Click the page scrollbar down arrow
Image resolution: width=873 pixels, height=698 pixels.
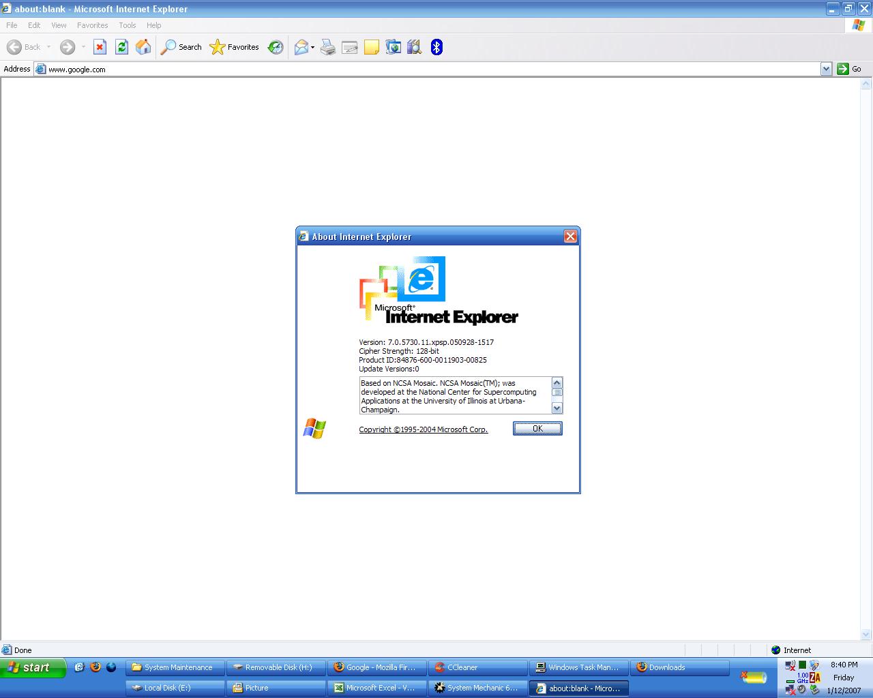coord(866,635)
